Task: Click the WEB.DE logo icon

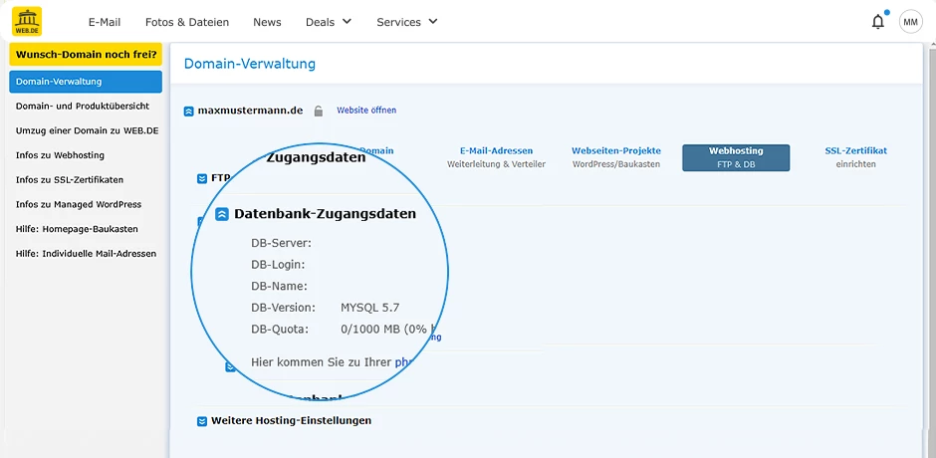Action: coord(27,22)
